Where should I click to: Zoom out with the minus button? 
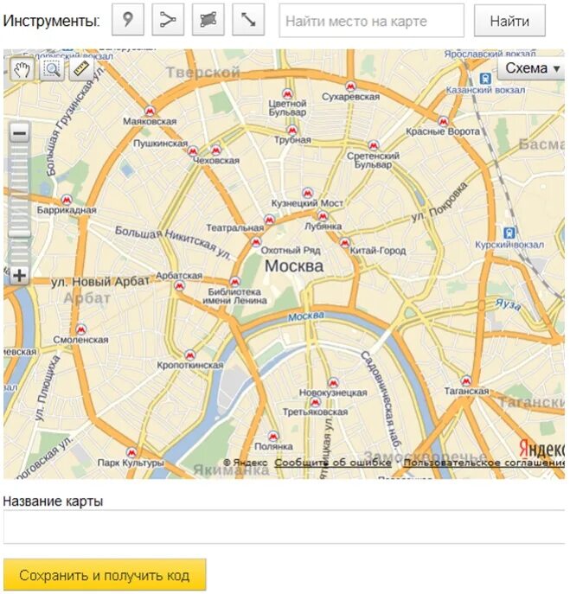click(x=19, y=133)
